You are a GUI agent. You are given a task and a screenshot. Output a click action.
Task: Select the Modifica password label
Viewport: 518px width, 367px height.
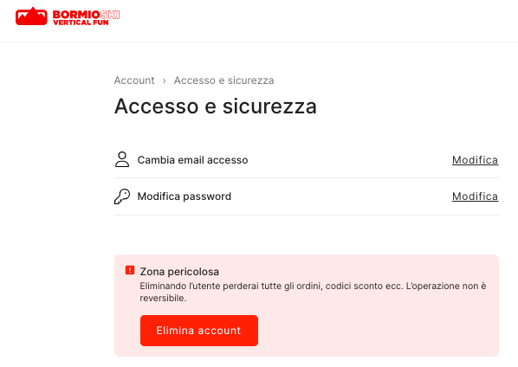[x=185, y=196]
